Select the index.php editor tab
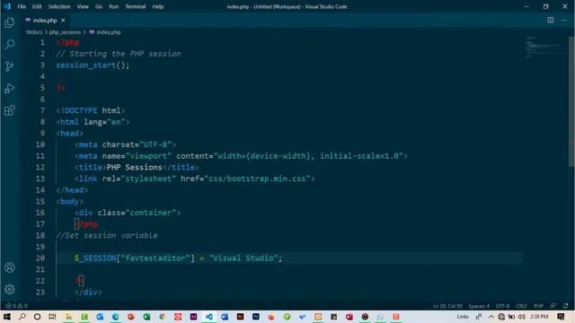 point(45,21)
